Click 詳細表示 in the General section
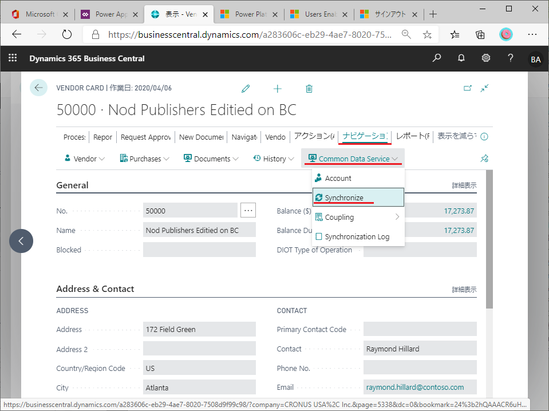 tap(464, 185)
